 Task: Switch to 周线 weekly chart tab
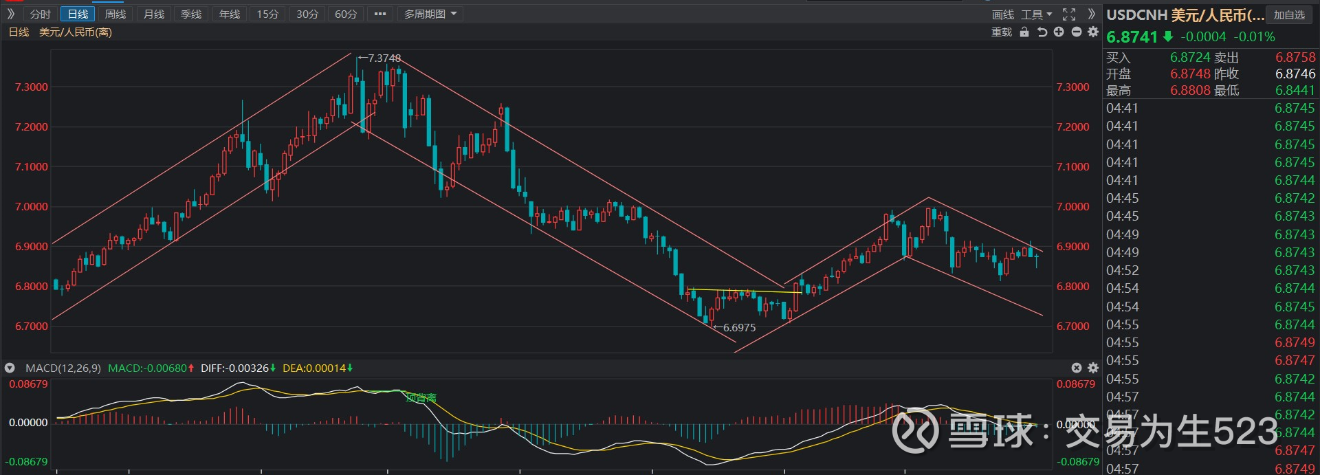pos(115,14)
